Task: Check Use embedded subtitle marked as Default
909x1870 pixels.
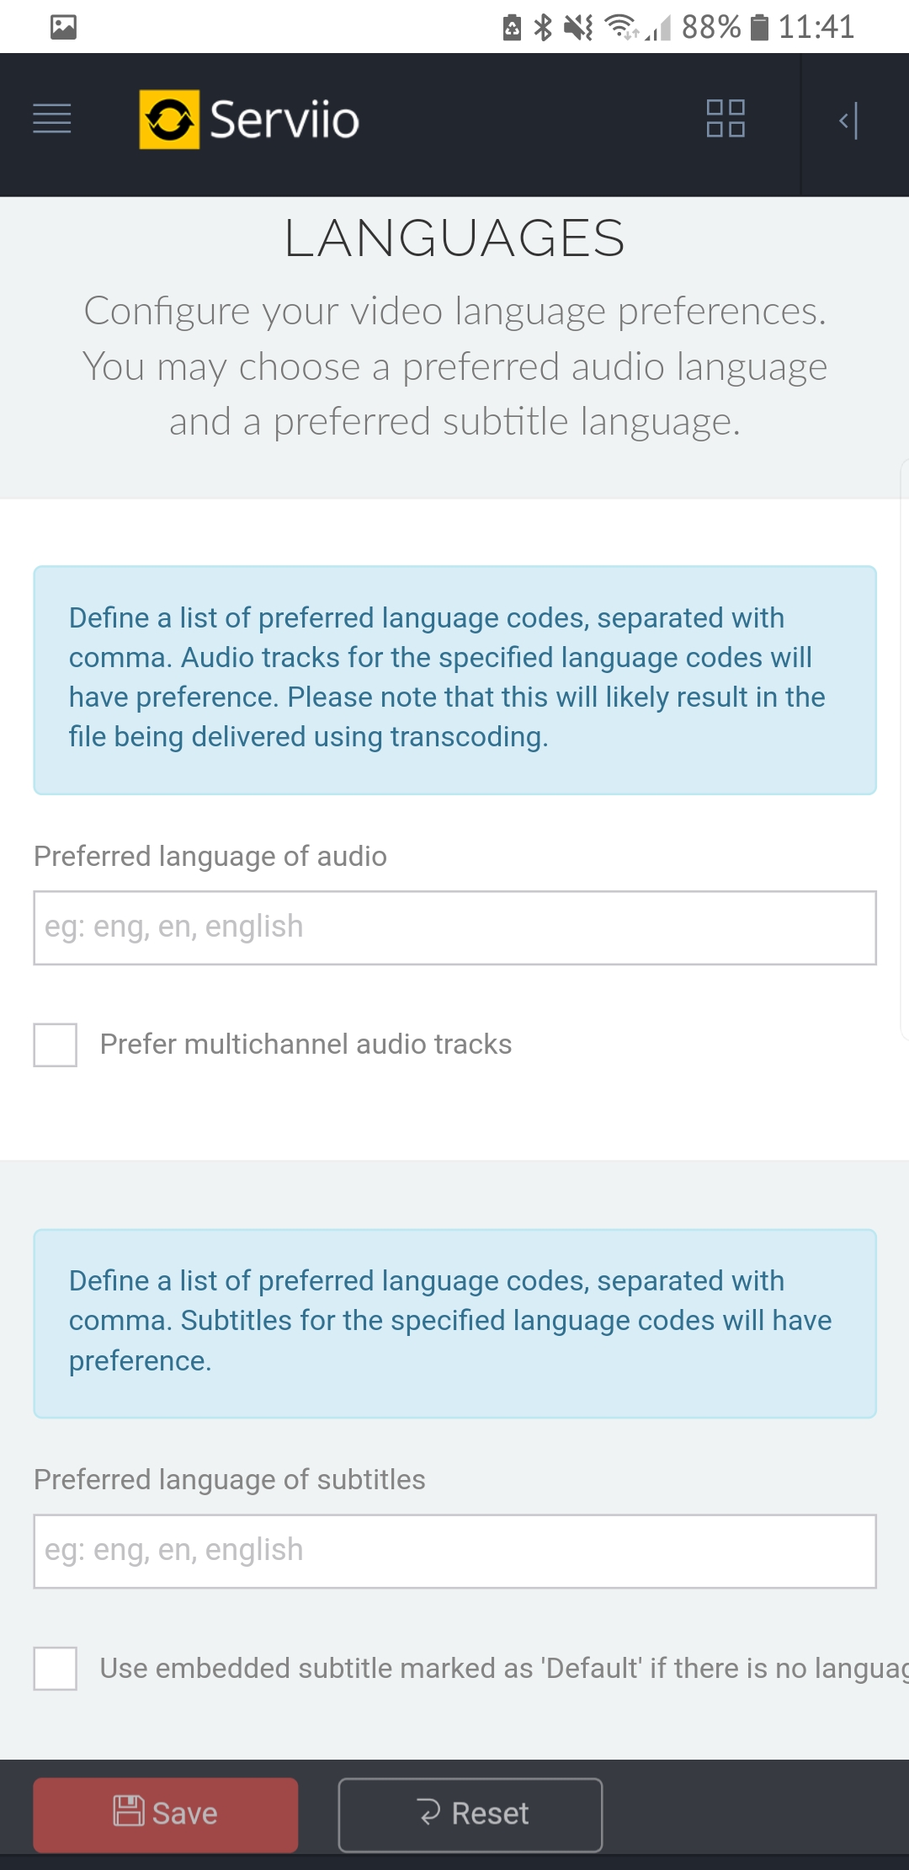Action: coord(56,1668)
